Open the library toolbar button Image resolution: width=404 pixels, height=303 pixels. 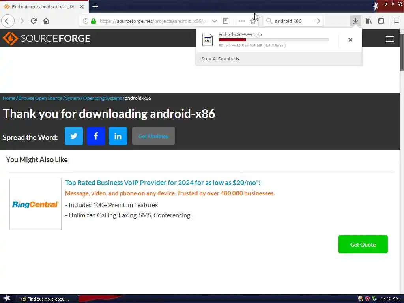(368, 21)
